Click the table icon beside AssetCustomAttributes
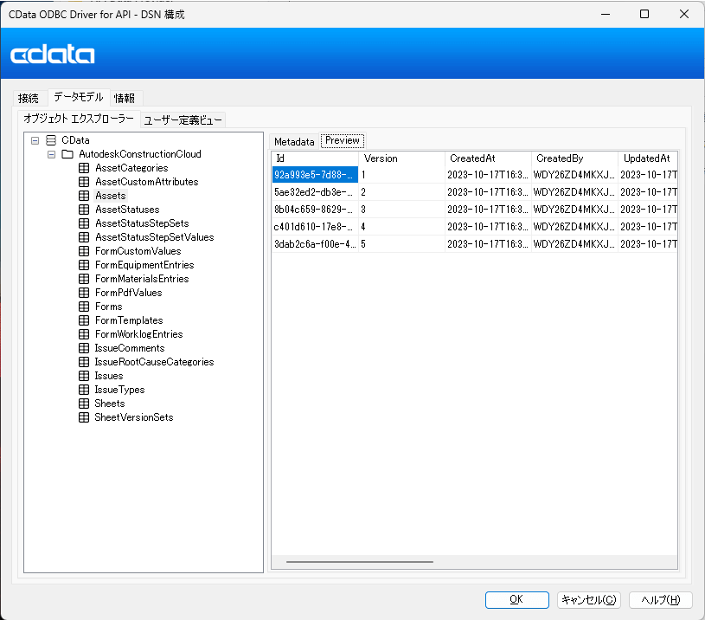 point(84,182)
